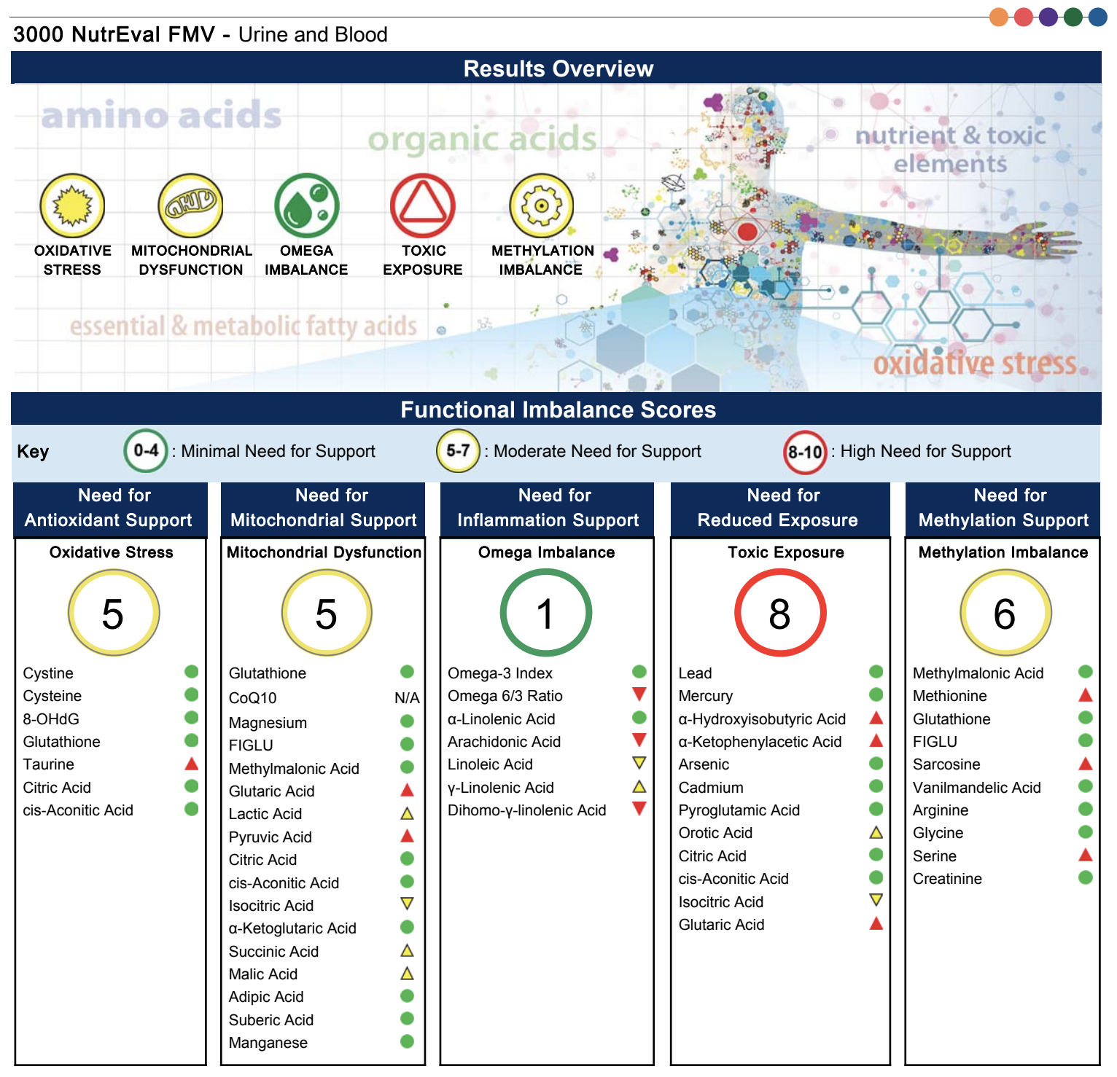Click the purple dot in the header

(x=1048, y=17)
